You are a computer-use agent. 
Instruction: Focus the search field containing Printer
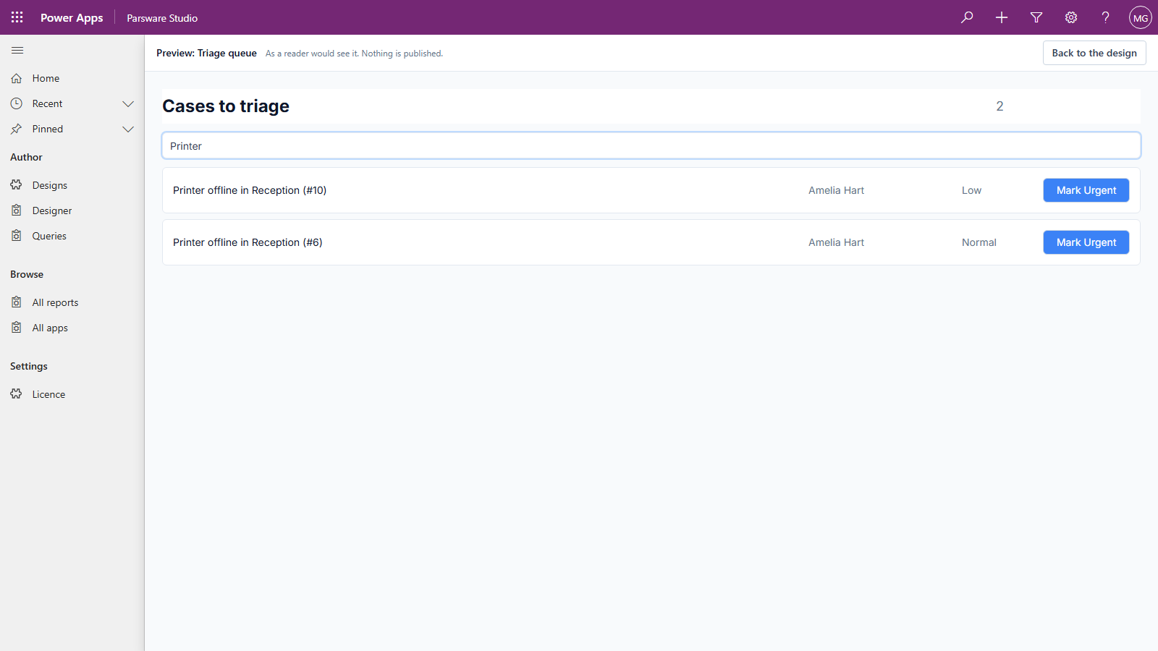click(x=651, y=145)
